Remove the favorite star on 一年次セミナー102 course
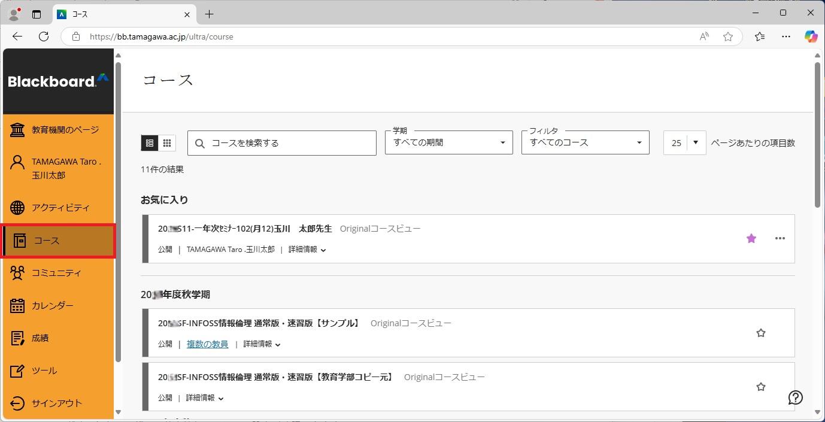The width and height of the screenshot is (825, 422). pos(751,238)
